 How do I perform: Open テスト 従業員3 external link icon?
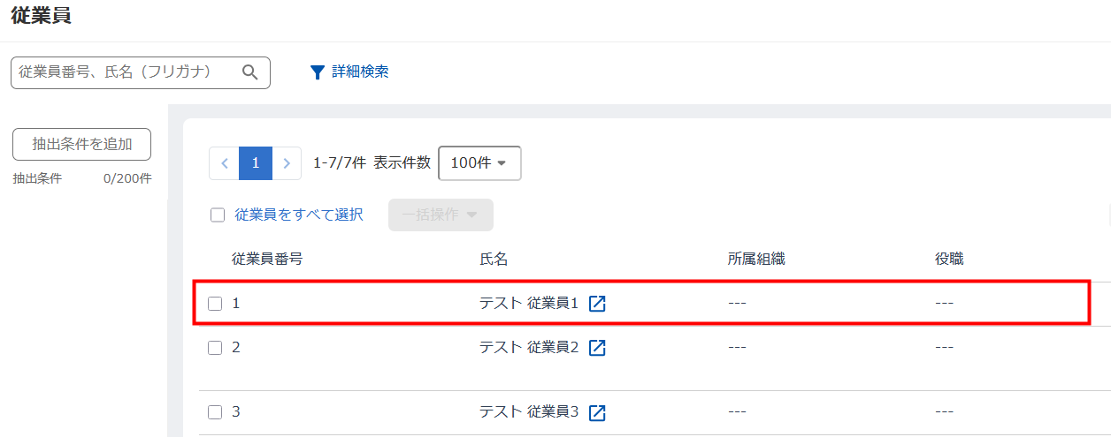click(597, 412)
